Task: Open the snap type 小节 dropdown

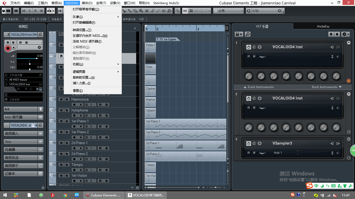Action: (x=228, y=11)
